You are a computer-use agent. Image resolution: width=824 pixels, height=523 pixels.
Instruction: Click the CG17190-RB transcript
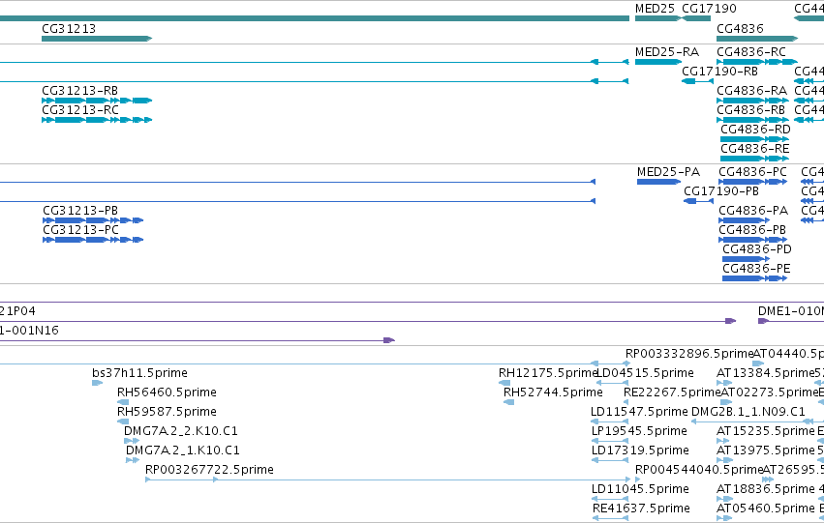click(697, 81)
